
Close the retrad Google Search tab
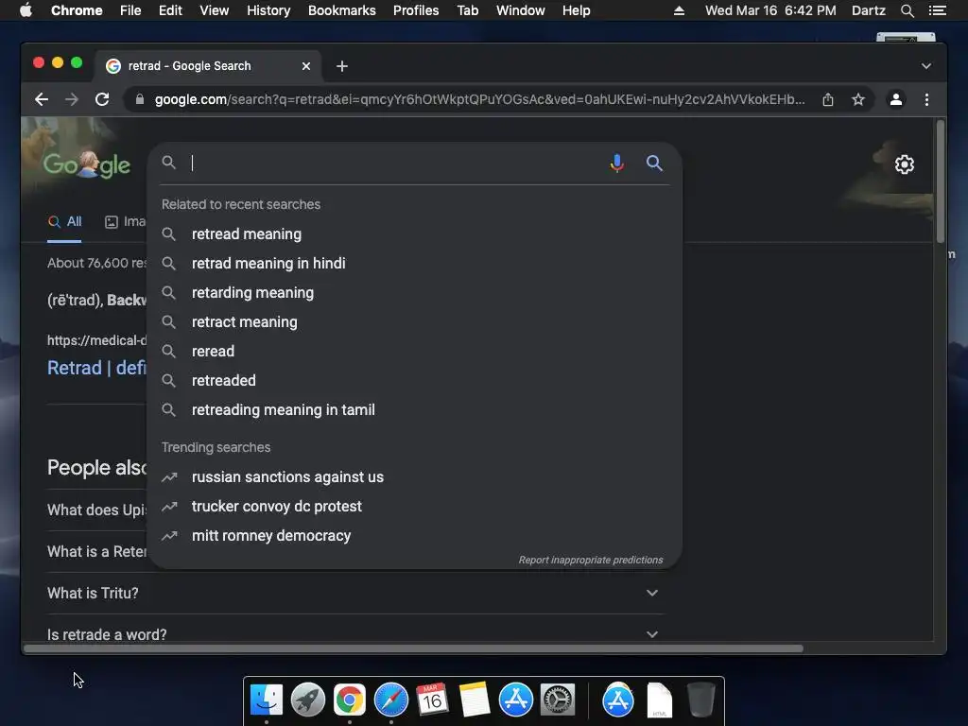coord(306,66)
